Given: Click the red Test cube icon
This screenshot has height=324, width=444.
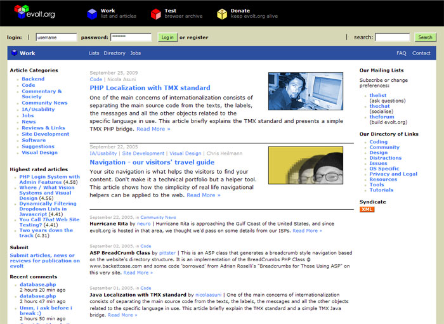Looking at the screenshot, I should tap(156, 14).
